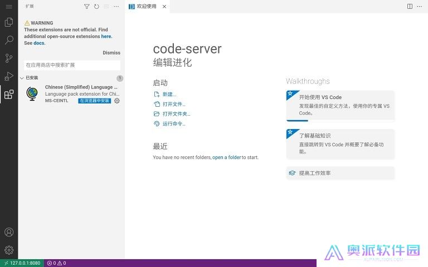428x267 pixels.
Task: Open the 了解基础知识 walkthrough card
Action: coord(341,144)
